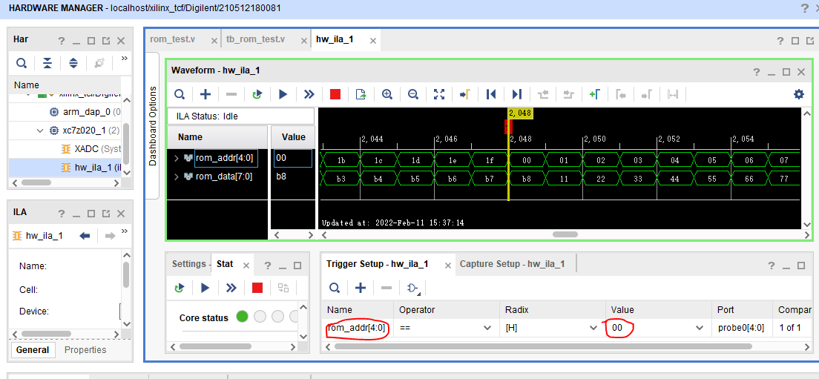Jump to the first sample in waveform
This screenshot has height=379, width=819.
point(491,94)
